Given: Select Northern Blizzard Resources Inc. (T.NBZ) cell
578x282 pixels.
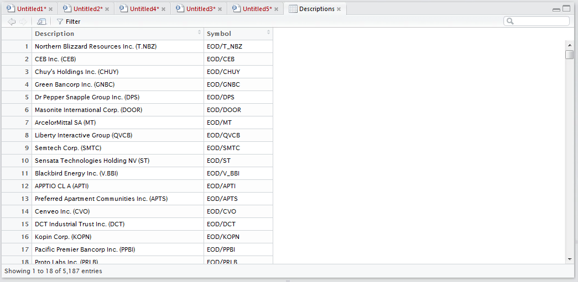Looking at the screenshot, I should [x=118, y=46].
